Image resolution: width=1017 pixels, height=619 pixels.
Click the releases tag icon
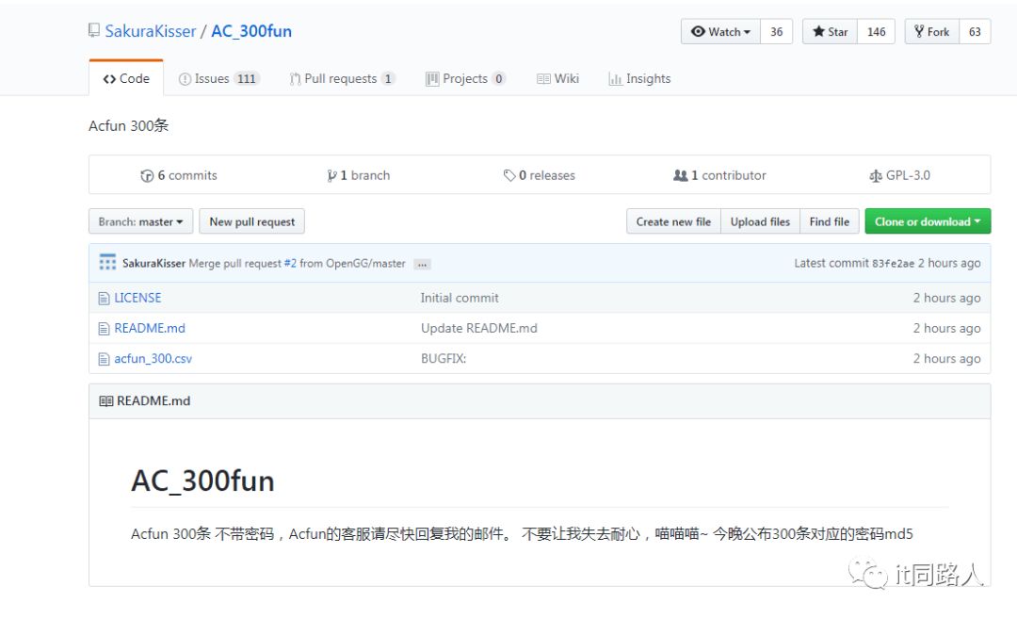tap(509, 176)
